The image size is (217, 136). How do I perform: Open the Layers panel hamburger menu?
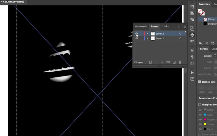coord(185,27)
